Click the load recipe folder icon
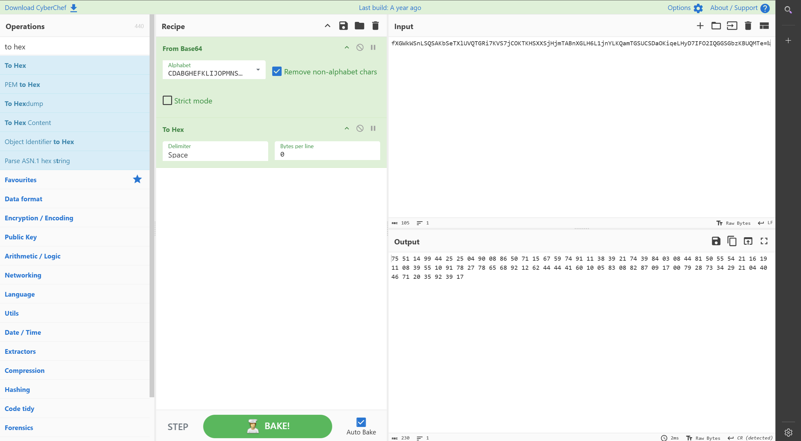This screenshot has height=441, width=801. click(359, 26)
